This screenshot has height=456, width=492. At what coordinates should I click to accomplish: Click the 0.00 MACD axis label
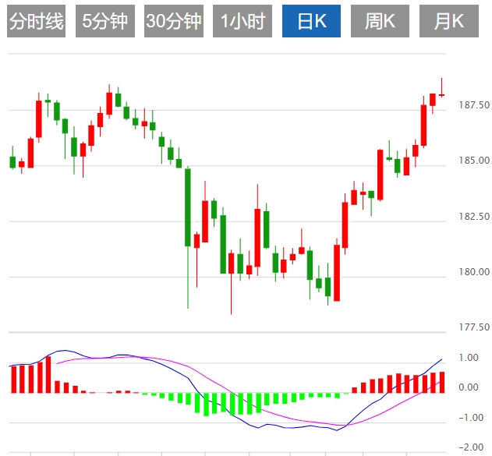tap(469, 387)
